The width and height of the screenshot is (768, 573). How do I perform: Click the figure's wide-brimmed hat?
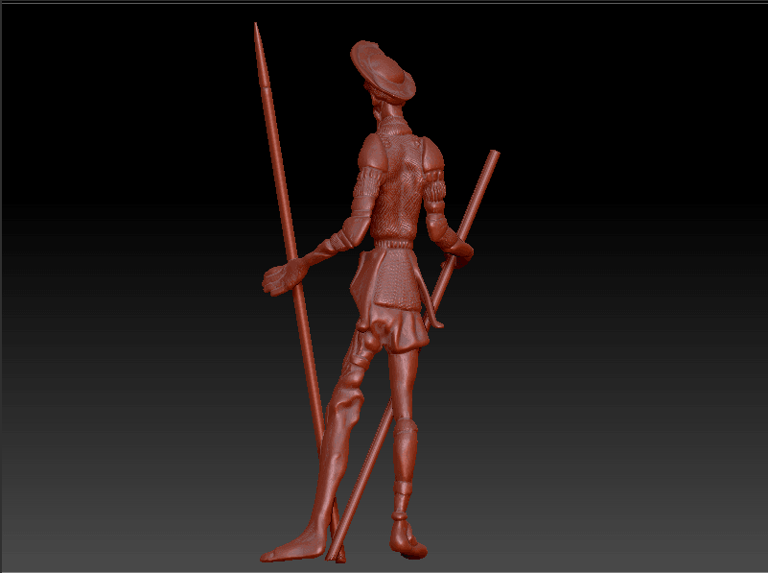tap(383, 70)
